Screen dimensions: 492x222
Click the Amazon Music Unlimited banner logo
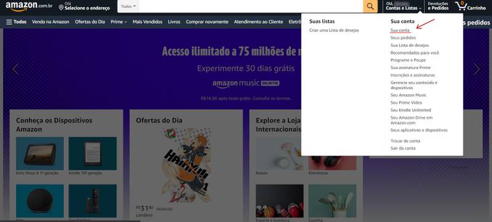[x=246, y=84]
